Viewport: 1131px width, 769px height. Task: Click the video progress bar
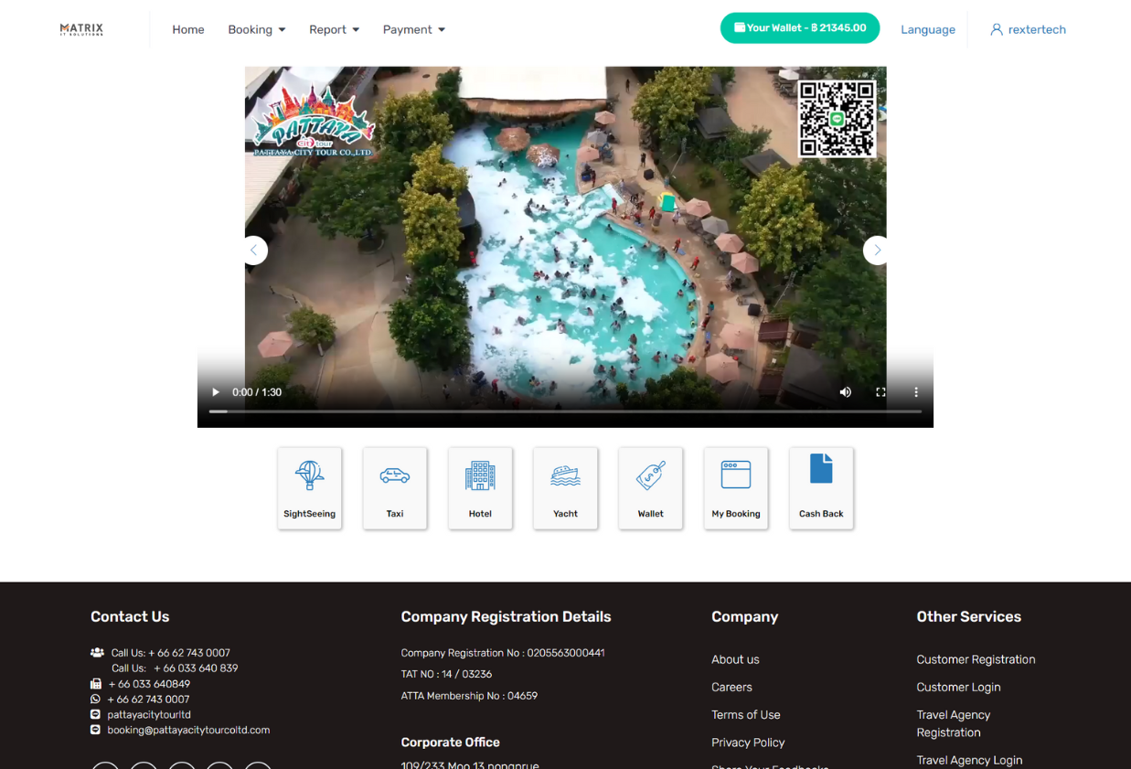click(565, 411)
